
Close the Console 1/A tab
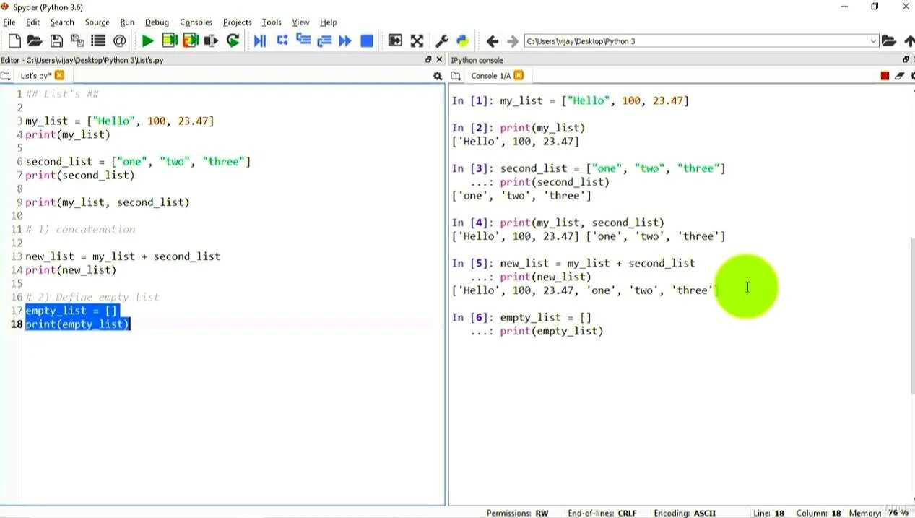519,75
